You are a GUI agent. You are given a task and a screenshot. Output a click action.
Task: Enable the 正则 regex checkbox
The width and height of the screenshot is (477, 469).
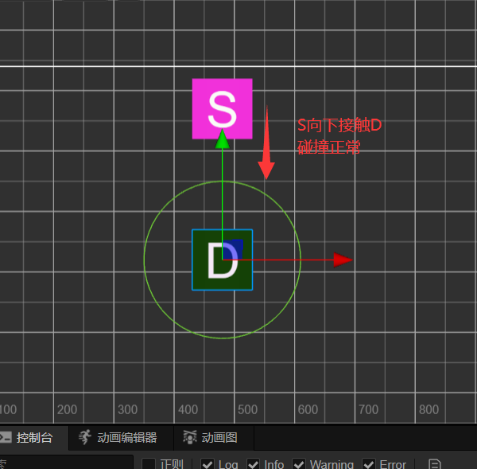[x=149, y=463]
